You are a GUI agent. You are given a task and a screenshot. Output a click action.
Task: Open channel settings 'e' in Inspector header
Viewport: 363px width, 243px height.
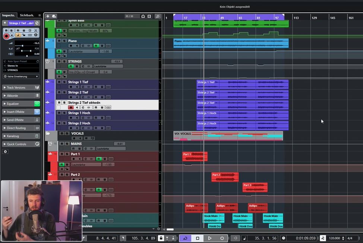pyautogui.click(x=37, y=23)
